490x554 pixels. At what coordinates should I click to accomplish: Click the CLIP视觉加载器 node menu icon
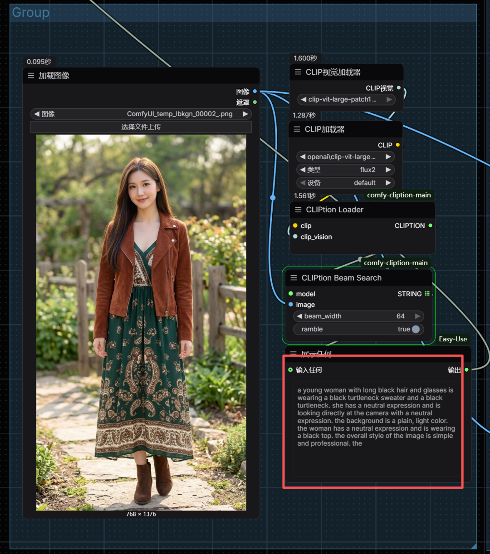[298, 72]
